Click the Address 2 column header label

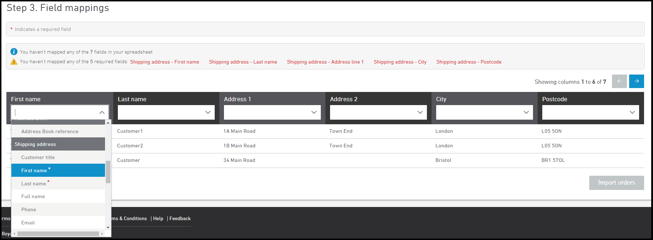(x=344, y=99)
